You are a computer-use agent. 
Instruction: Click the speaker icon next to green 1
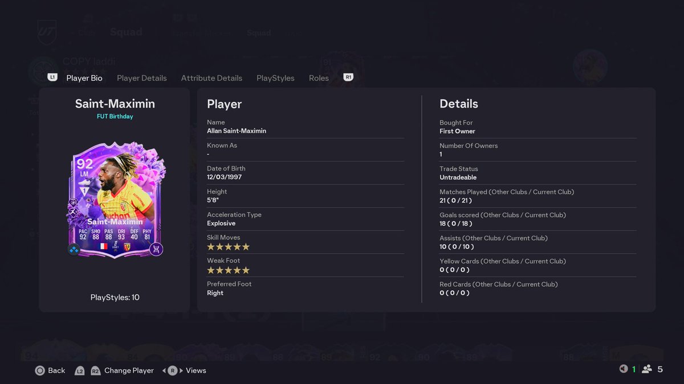pos(624,369)
